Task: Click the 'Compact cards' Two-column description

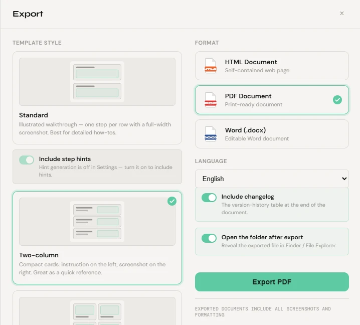Action: pyautogui.click(x=92, y=268)
